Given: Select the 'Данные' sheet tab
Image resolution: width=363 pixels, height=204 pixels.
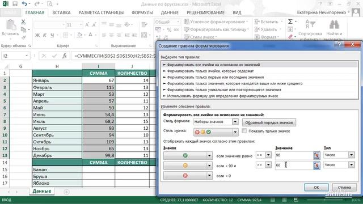Looking at the screenshot, I should (42, 192).
